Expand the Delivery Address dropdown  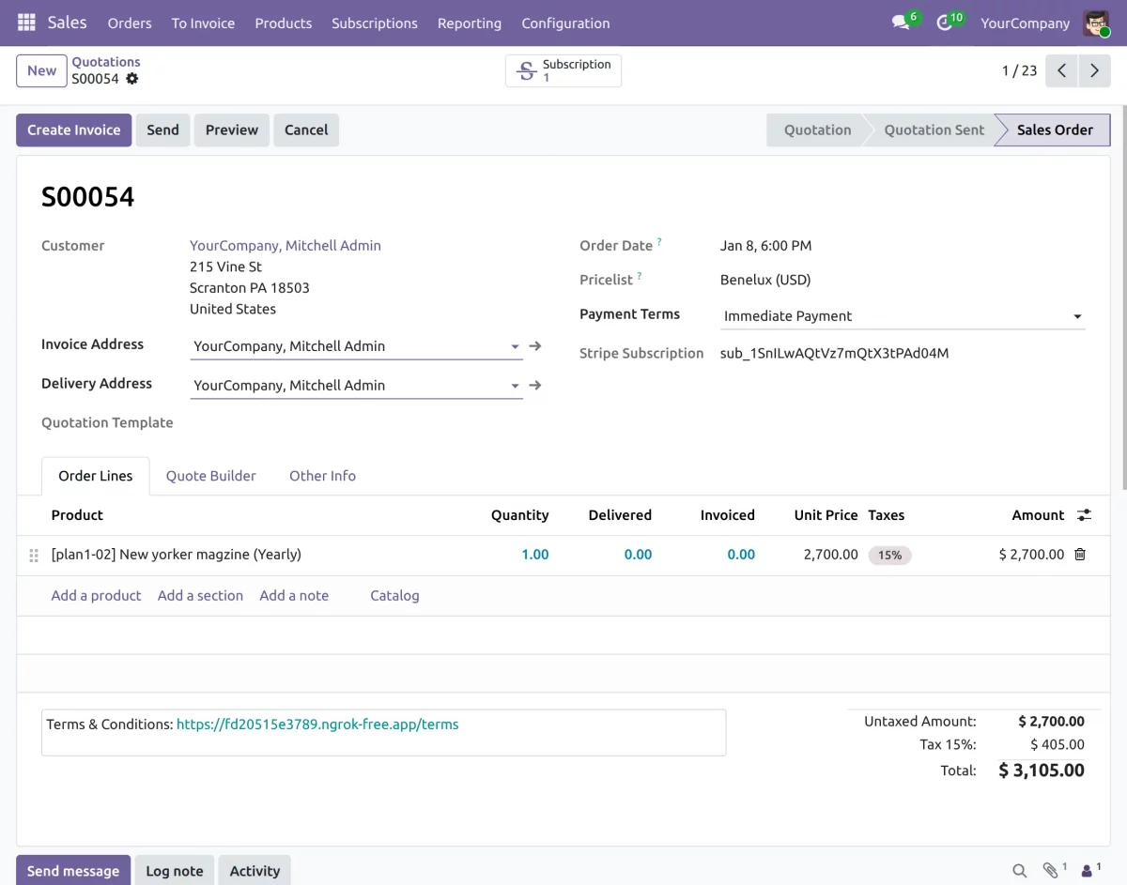[515, 386]
